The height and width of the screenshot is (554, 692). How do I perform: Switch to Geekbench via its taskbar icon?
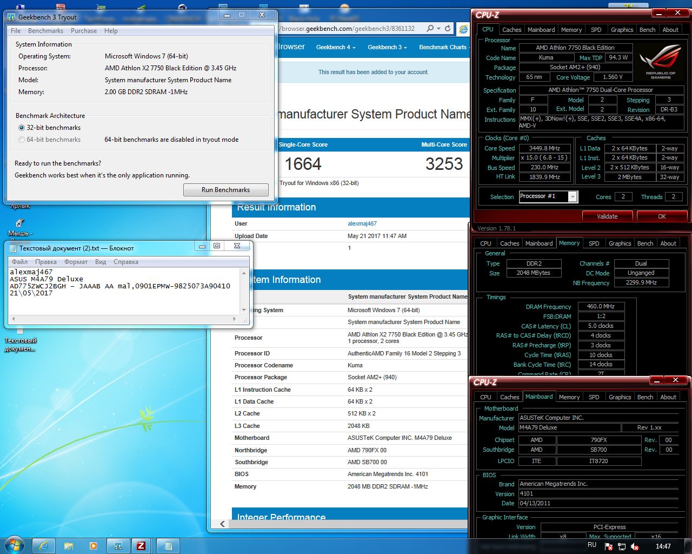tap(118, 546)
